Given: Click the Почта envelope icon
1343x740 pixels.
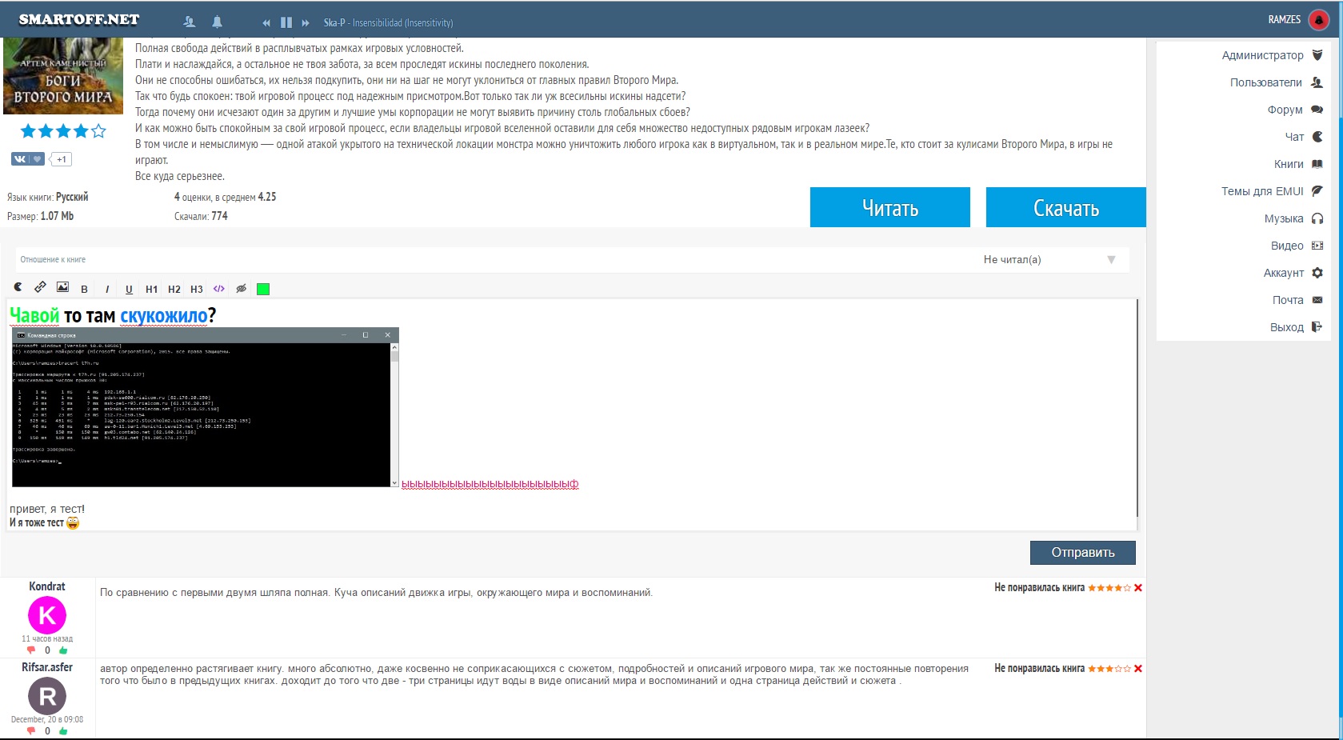Looking at the screenshot, I should (1317, 300).
